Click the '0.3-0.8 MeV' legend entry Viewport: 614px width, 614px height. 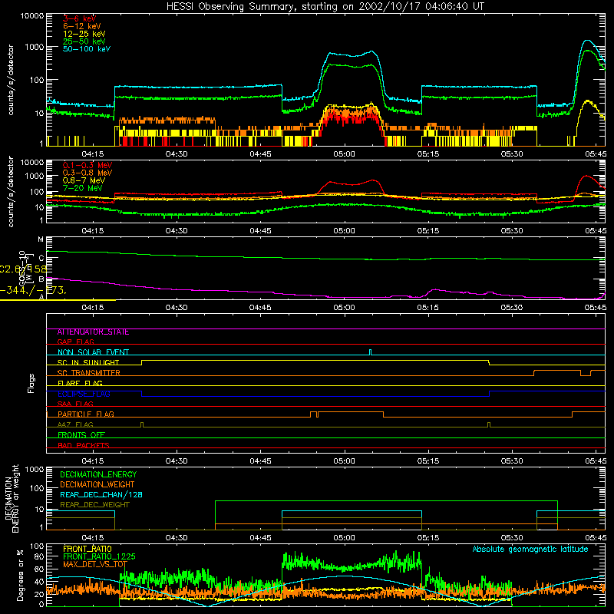(87, 173)
